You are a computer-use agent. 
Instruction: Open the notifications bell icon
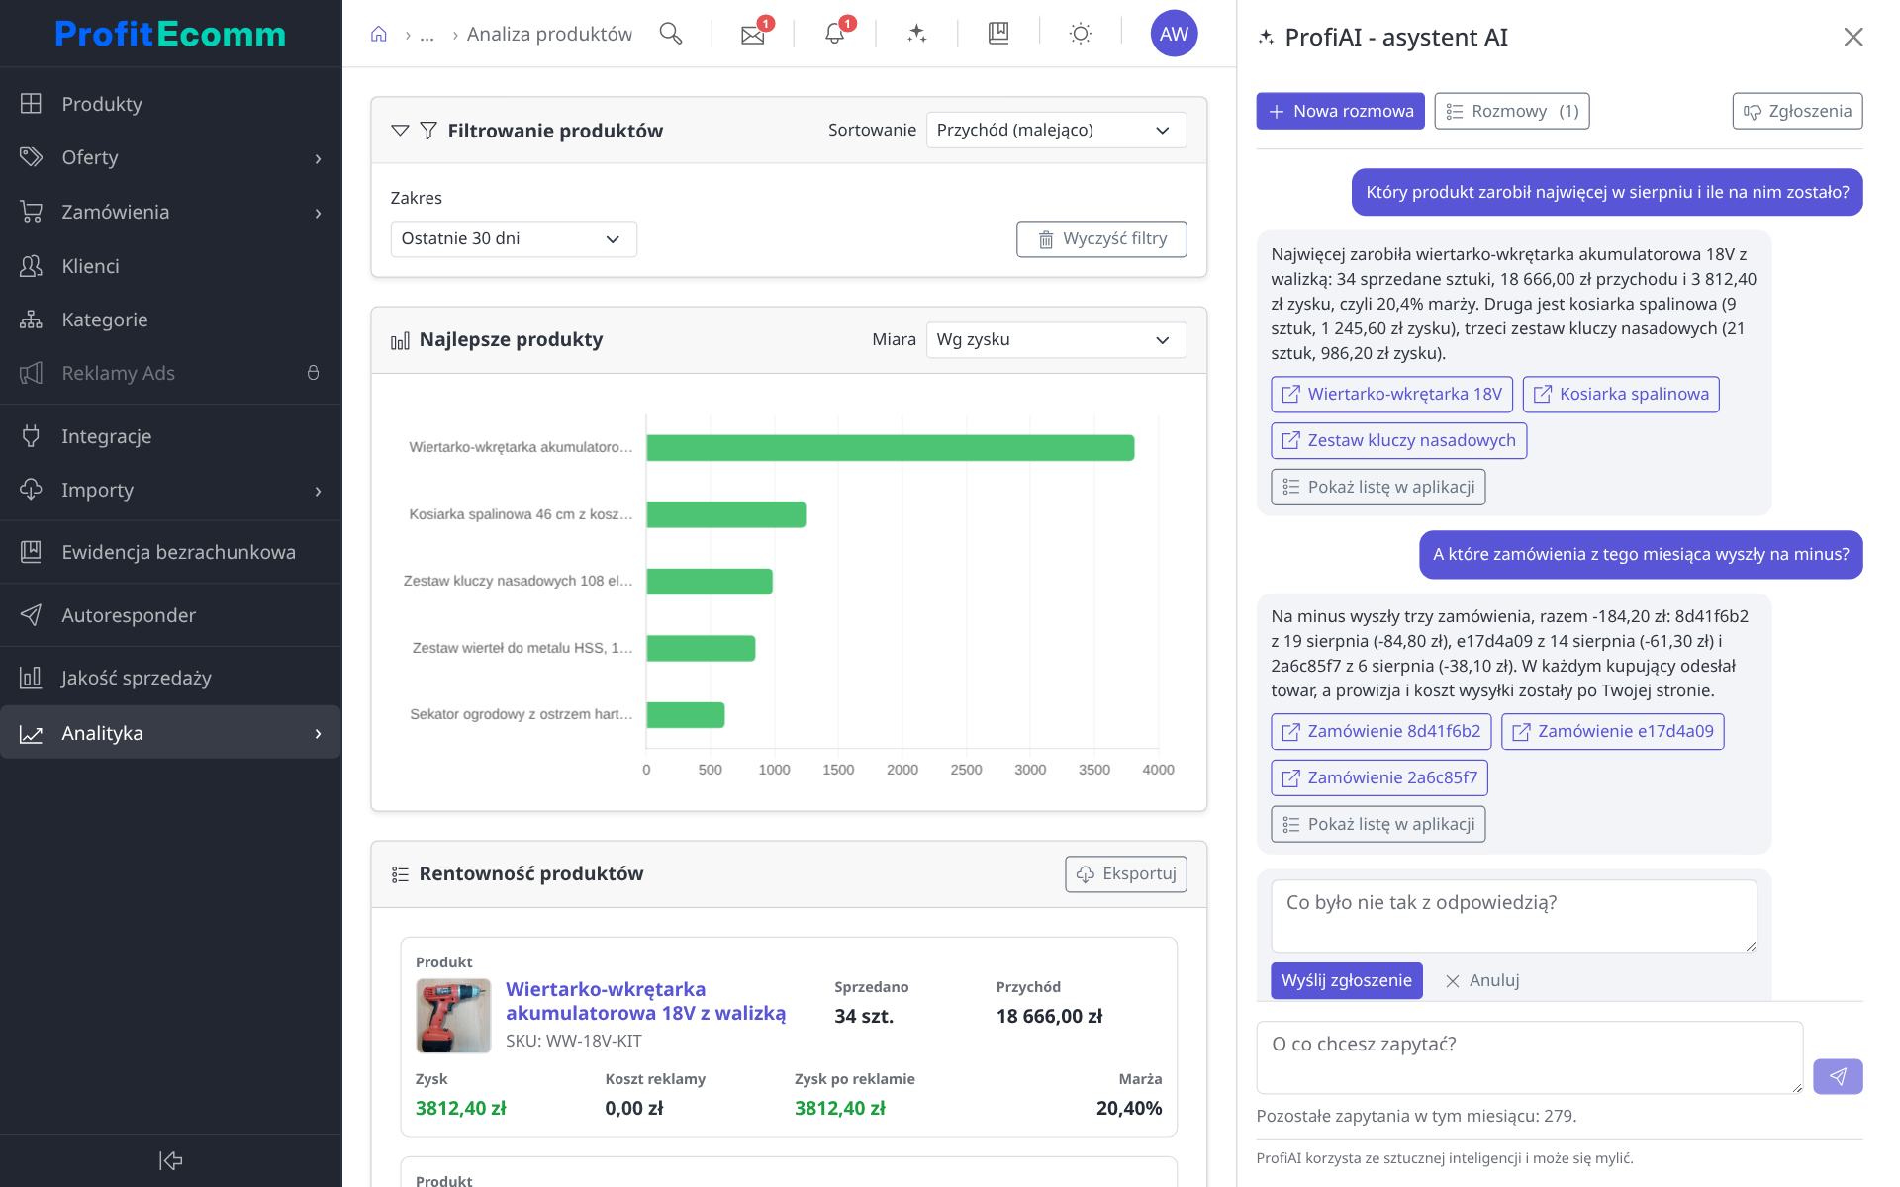[x=835, y=34]
